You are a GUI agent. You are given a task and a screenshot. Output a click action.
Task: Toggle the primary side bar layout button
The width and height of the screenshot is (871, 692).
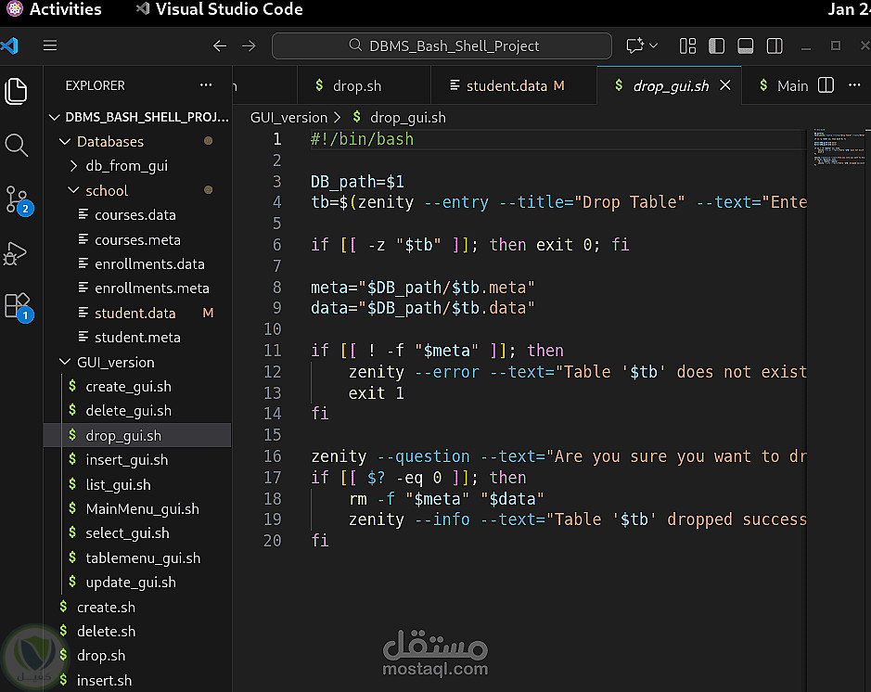[716, 45]
